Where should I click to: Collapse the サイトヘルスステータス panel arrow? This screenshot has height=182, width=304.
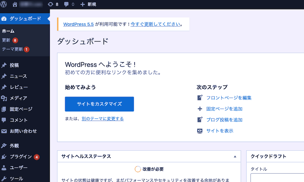(235, 157)
